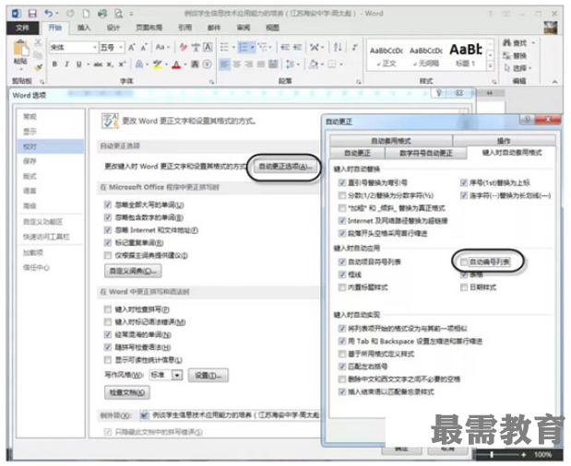
Task: Toggle the 直引号替换为弯引号 checkbox
Action: [x=342, y=182]
